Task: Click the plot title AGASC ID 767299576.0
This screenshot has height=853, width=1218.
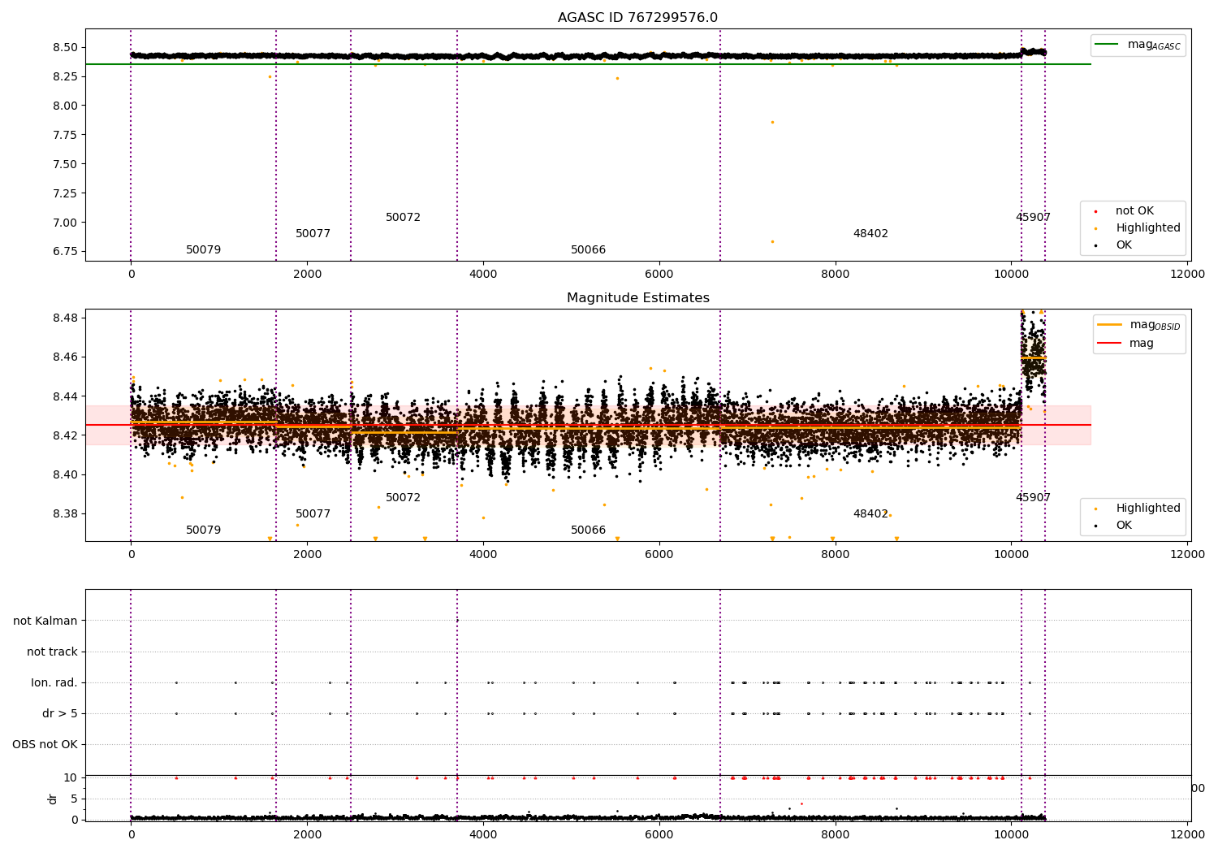Action: click(x=637, y=18)
